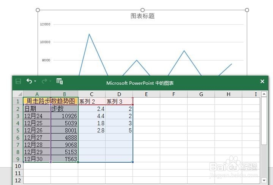
Task: Click the chart's top-left resize handle
Action: [x=38, y=10]
